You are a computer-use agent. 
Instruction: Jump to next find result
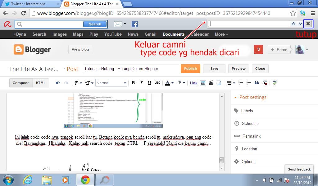pos(300,24)
